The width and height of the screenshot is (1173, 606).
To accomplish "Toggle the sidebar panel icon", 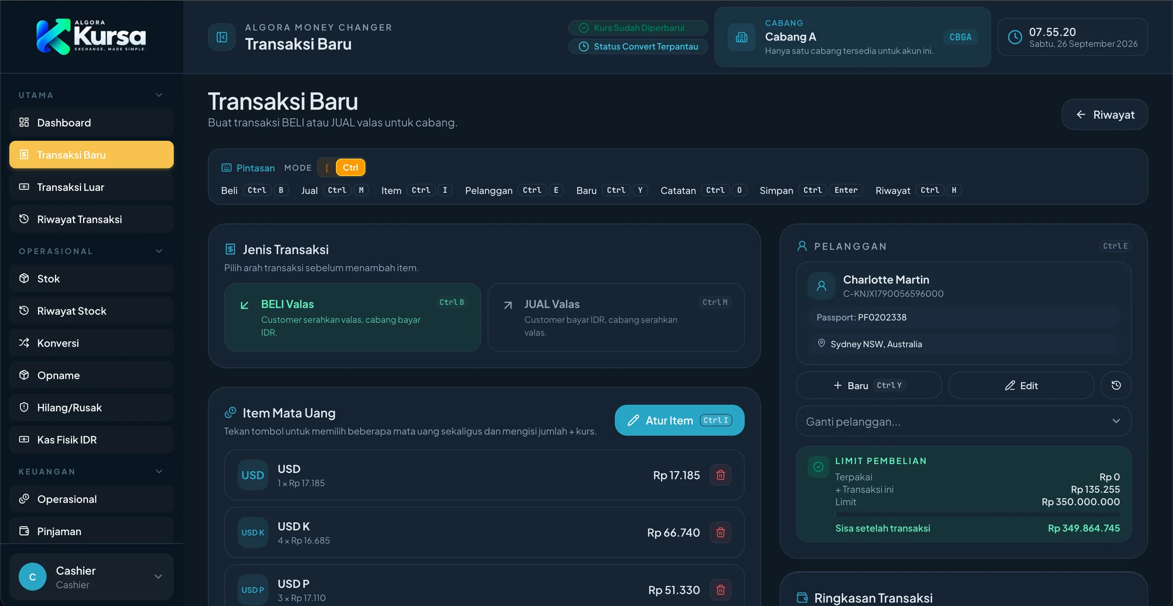I will coord(222,37).
